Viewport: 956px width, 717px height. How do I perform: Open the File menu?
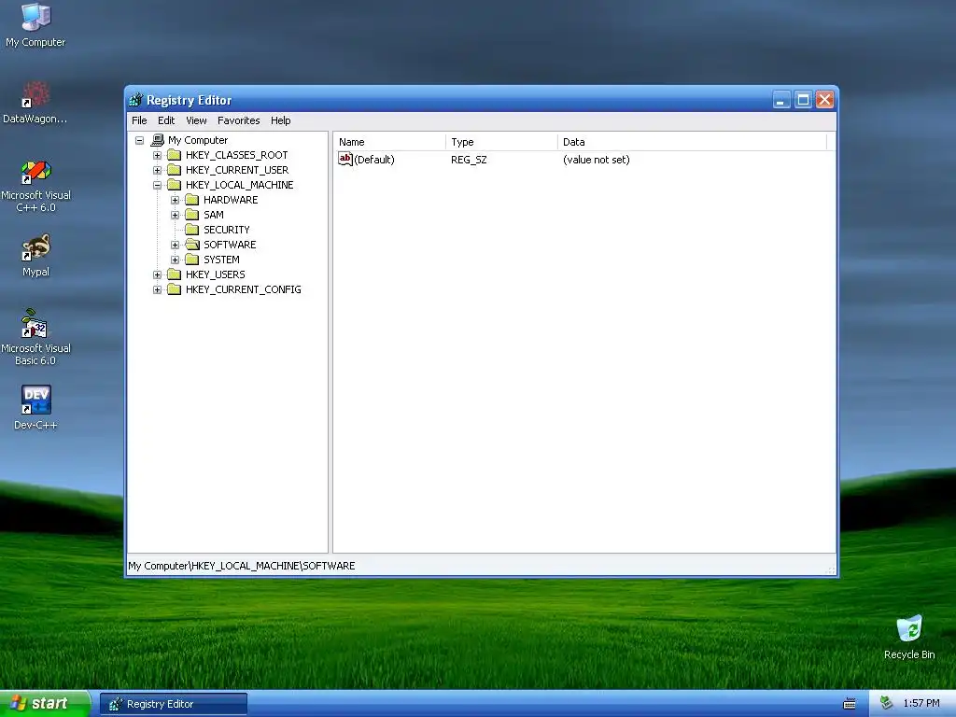tap(139, 120)
